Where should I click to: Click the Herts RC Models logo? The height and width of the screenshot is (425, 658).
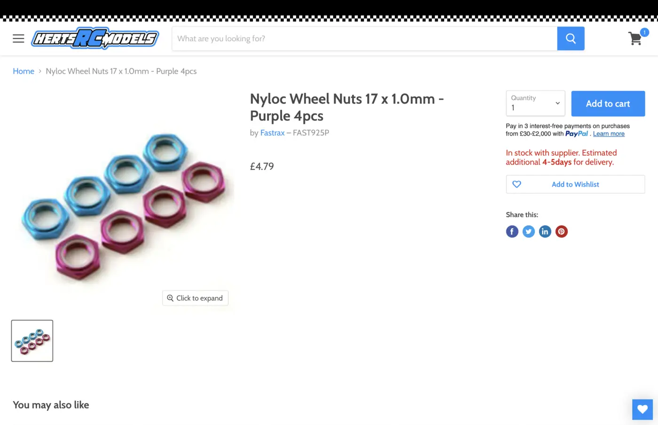pyautogui.click(x=95, y=38)
